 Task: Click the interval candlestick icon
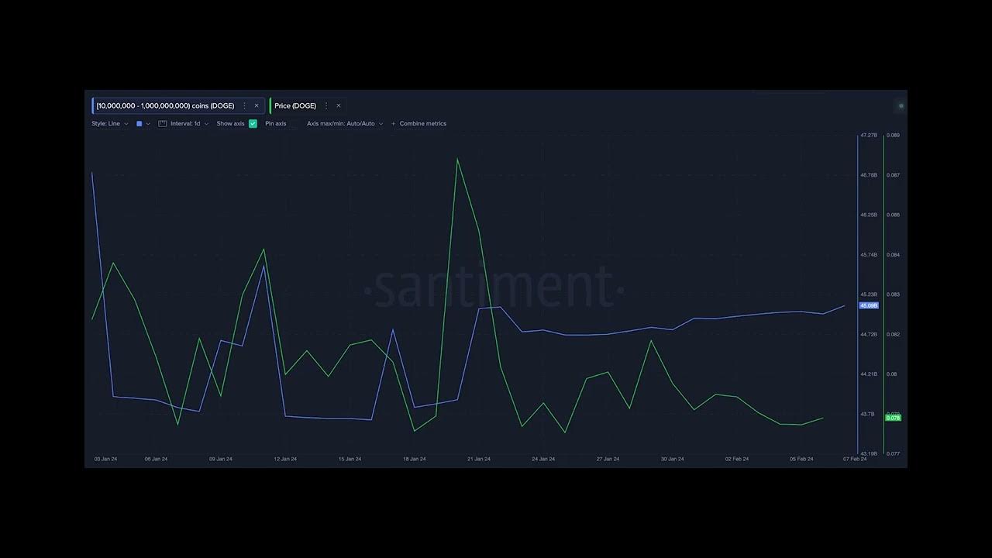tap(163, 123)
